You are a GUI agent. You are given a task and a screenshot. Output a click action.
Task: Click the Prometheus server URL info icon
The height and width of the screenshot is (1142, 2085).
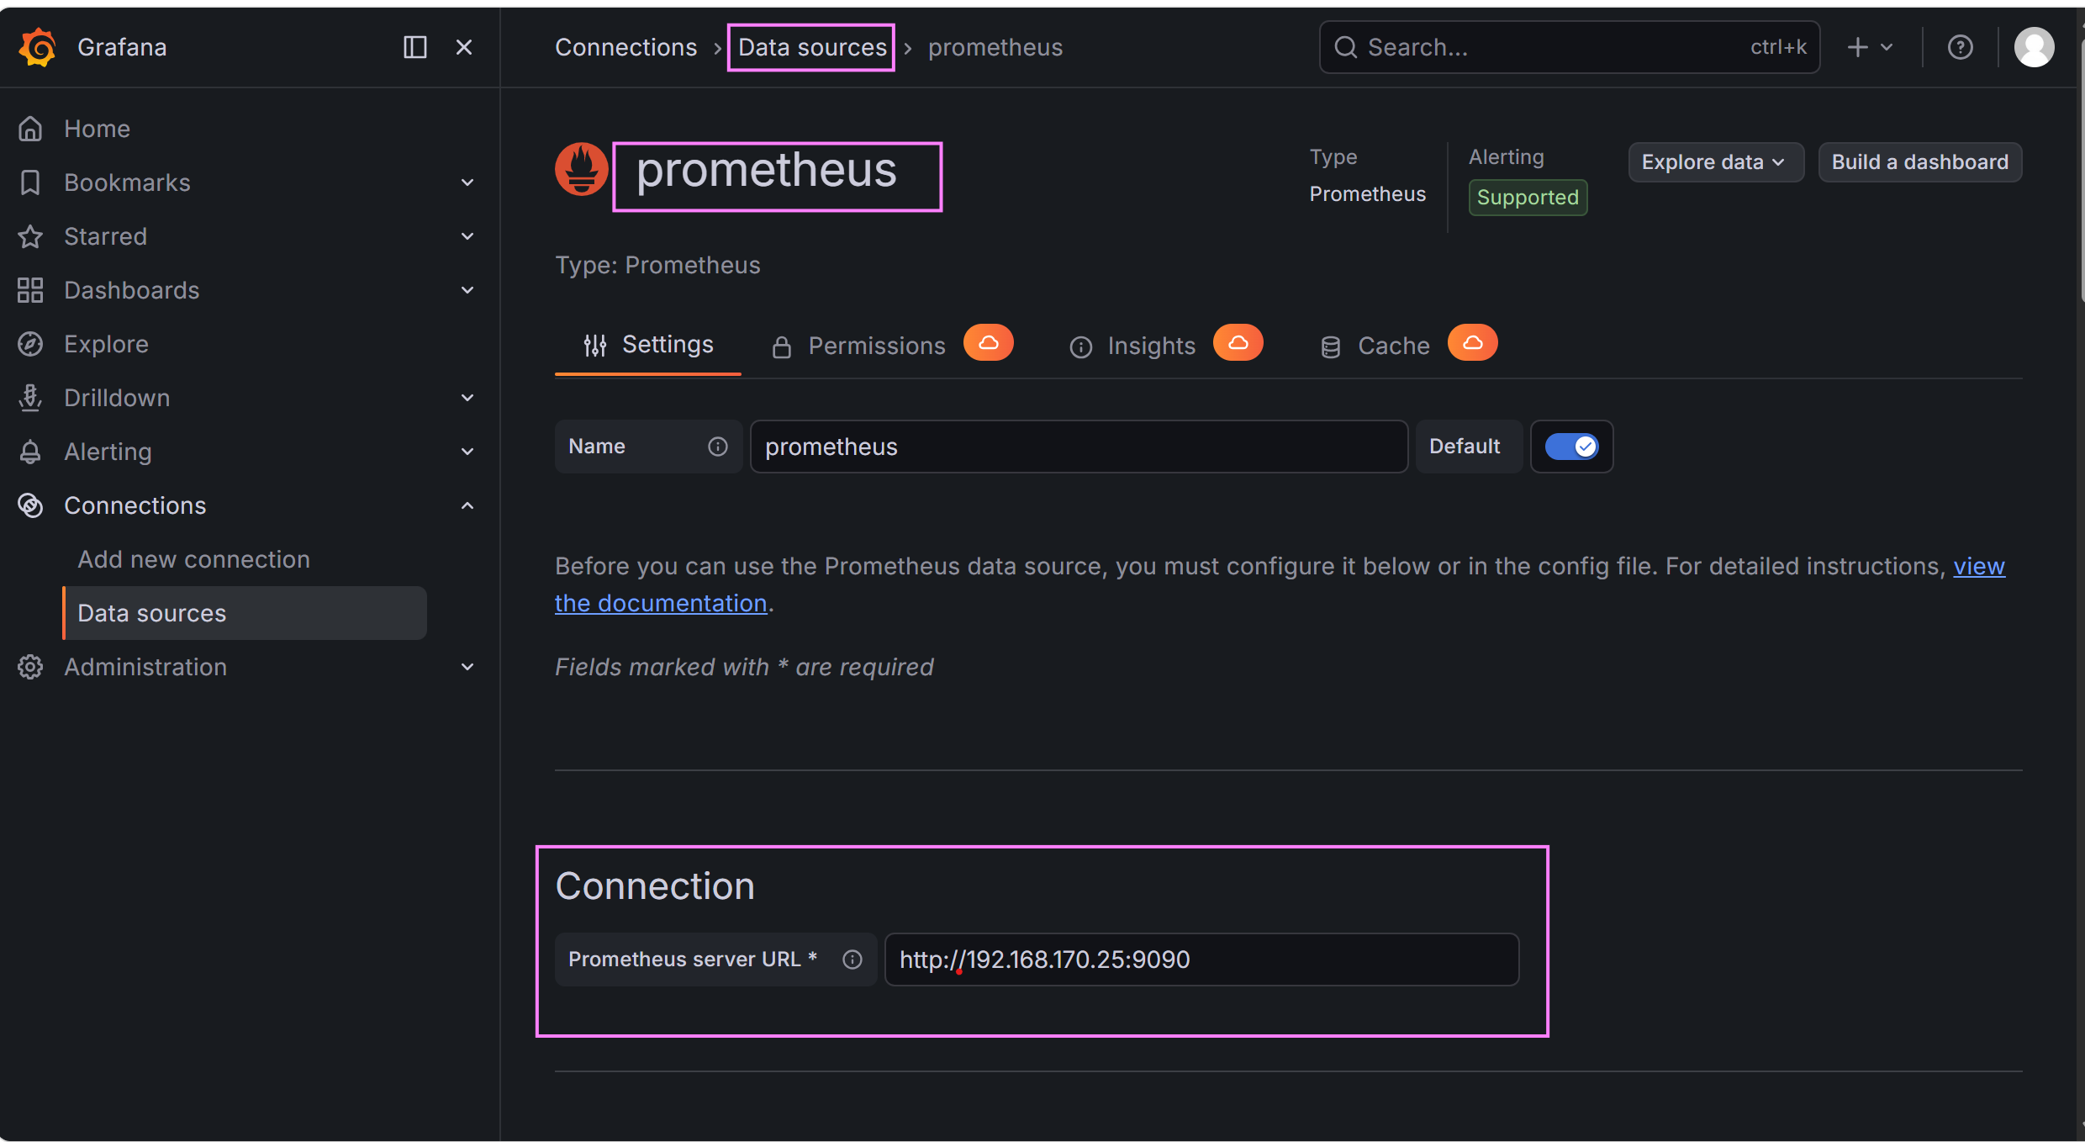852,960
